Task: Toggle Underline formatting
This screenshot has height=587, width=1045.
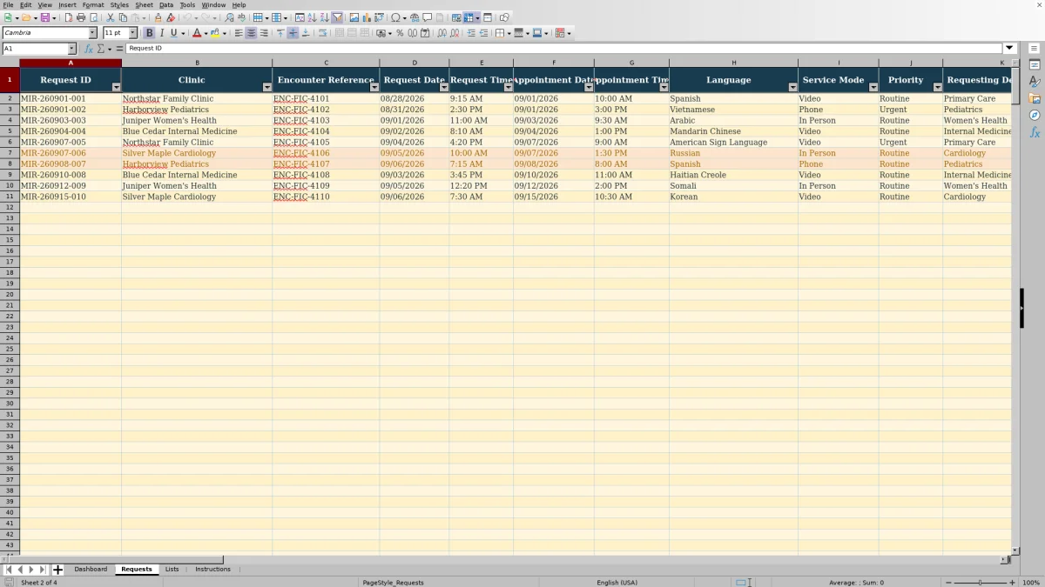Action: pos(173,33)
